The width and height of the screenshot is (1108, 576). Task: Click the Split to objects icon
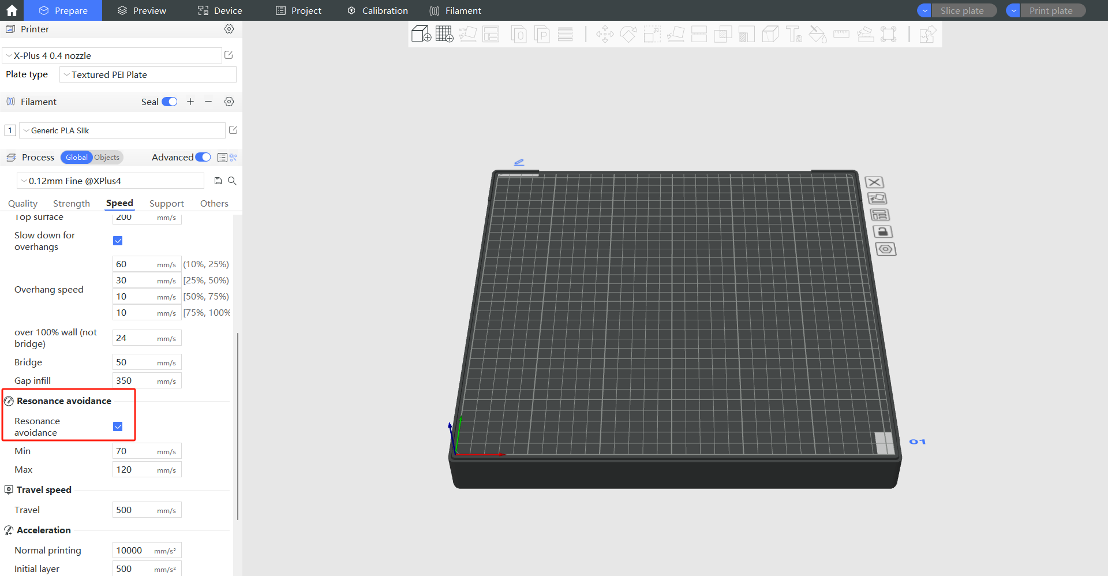tap(519, 34)
